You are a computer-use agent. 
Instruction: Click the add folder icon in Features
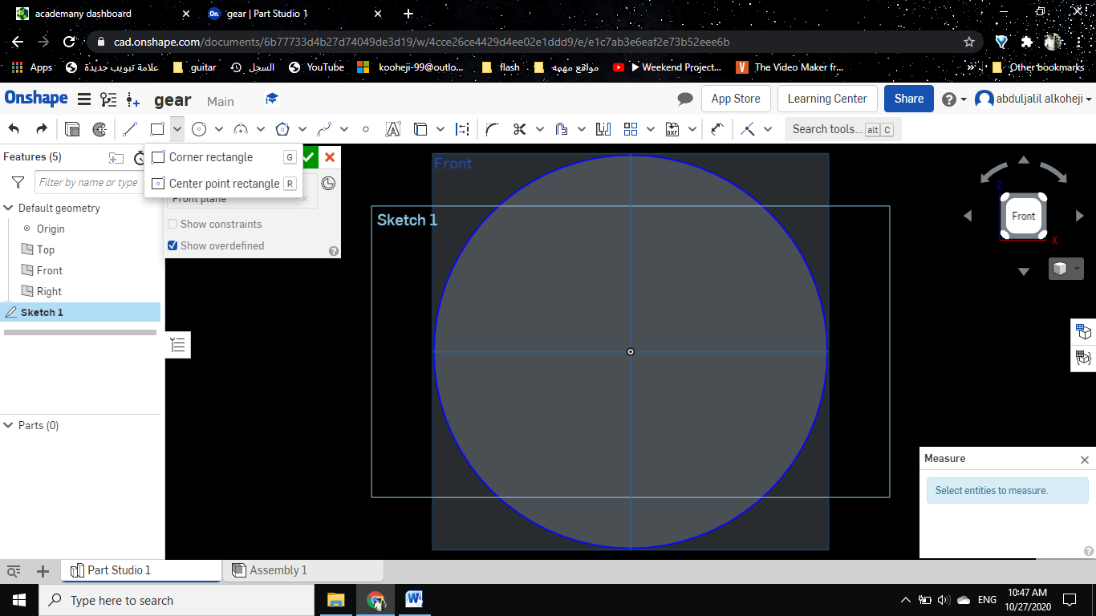[117, 157]
